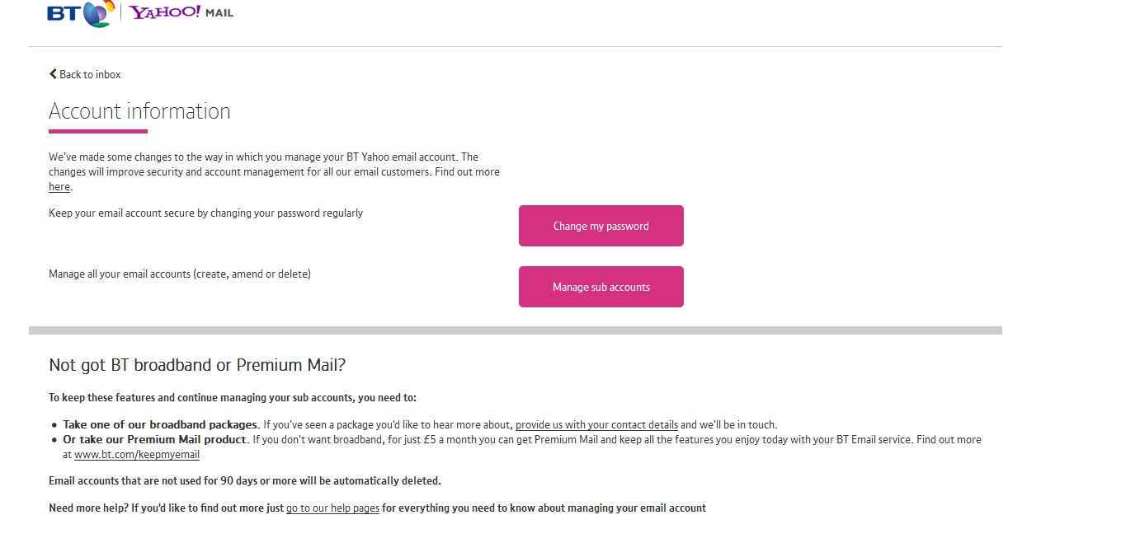Click the 90 days deletion notice text
The width and height of the screenshot is (1121, 543).
point(245,481)
